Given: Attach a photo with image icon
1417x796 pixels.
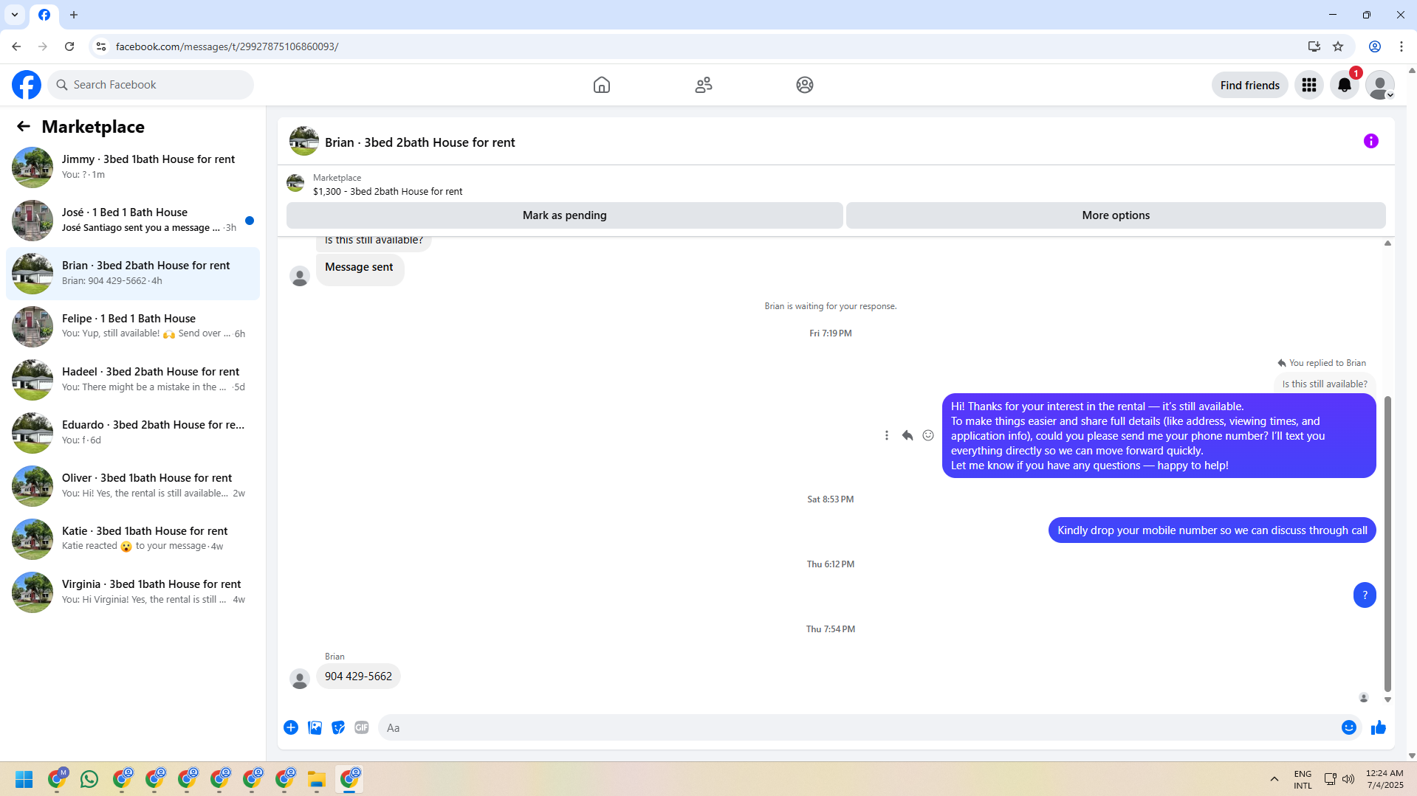Looking at the screenshot, I should pyautogui.click(x=315, y=727).
